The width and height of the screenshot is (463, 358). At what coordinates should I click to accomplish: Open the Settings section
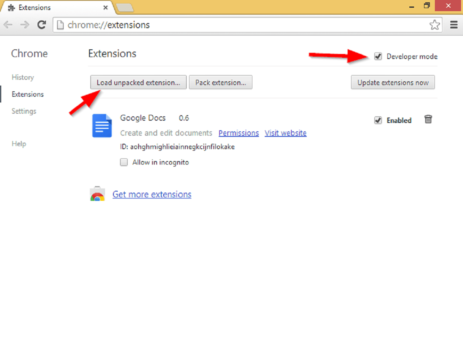(24, 111)
